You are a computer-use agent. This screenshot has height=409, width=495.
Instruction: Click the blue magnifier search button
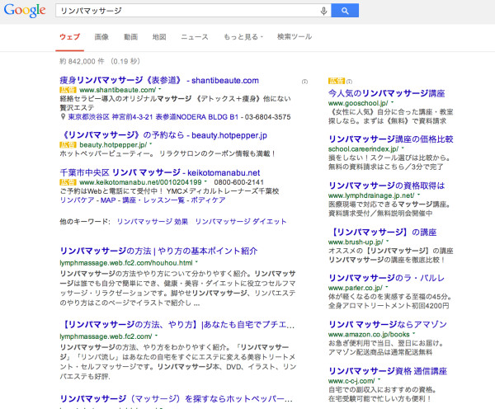345,11
